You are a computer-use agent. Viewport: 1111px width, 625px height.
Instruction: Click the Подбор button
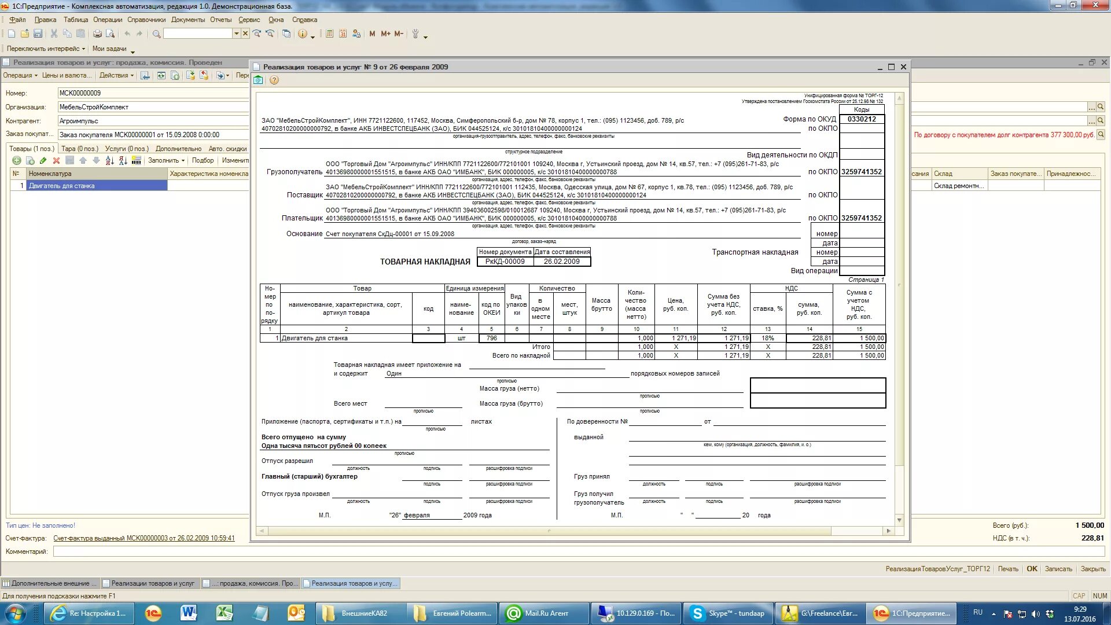point(203,160)
